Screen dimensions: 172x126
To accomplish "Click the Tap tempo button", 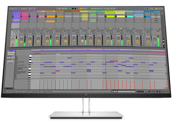I will click(11, 9).
